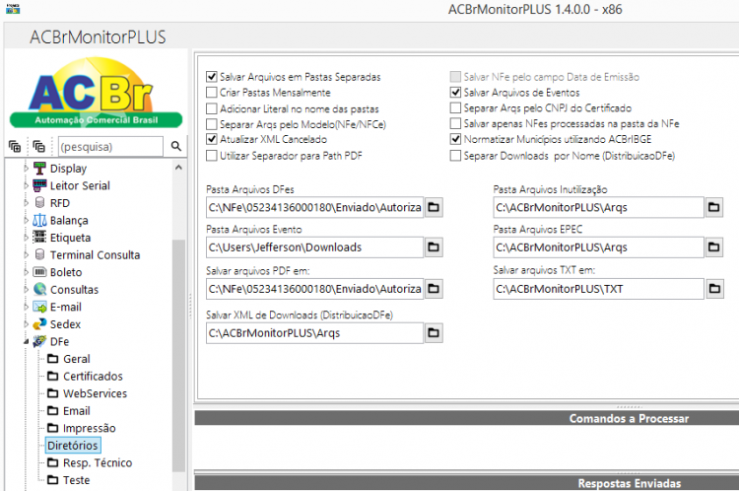Open the Impressão tree item

point(89,428)
